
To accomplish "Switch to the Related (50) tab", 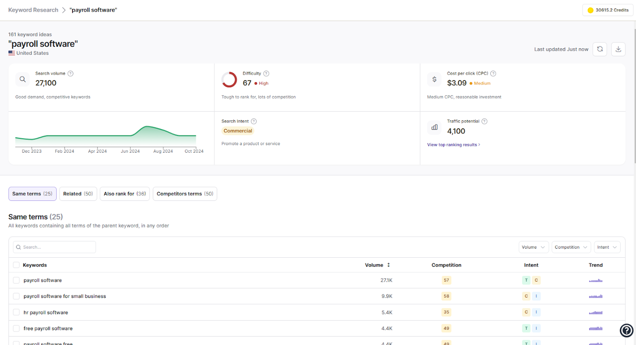I will tap(78, 194).
